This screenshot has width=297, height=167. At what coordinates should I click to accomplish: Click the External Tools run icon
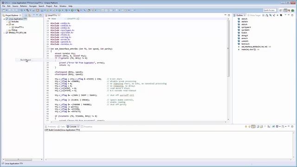(78, 10)
